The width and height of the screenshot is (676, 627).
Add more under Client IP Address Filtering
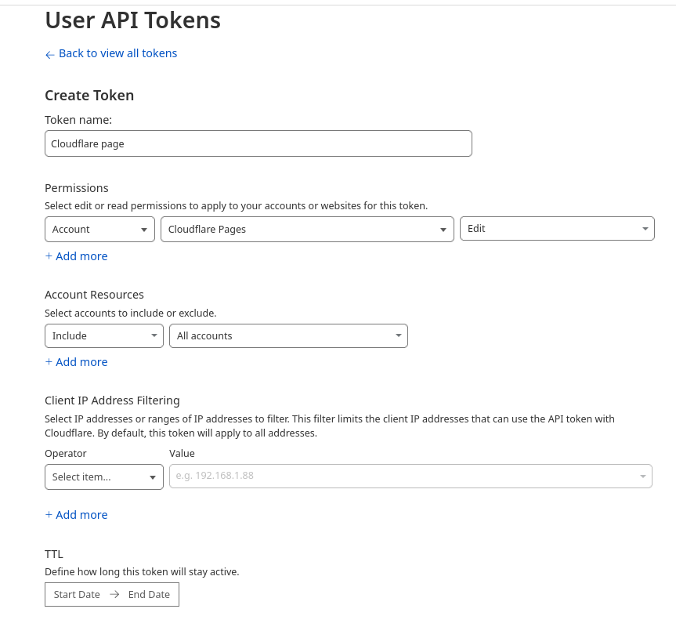pos(76,515)
